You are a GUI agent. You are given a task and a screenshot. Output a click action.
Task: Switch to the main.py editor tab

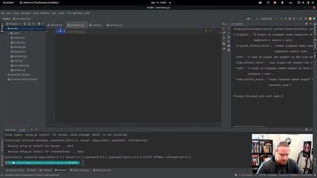click(97, 25)
